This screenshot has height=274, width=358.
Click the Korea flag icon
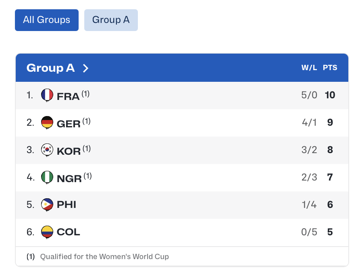click(x=47, y=150)
